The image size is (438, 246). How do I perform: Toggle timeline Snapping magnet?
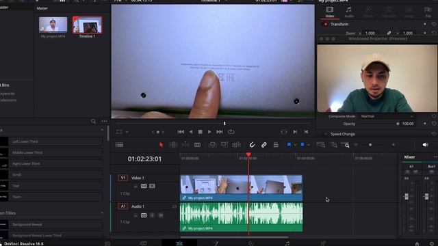[x=253, y=145]
